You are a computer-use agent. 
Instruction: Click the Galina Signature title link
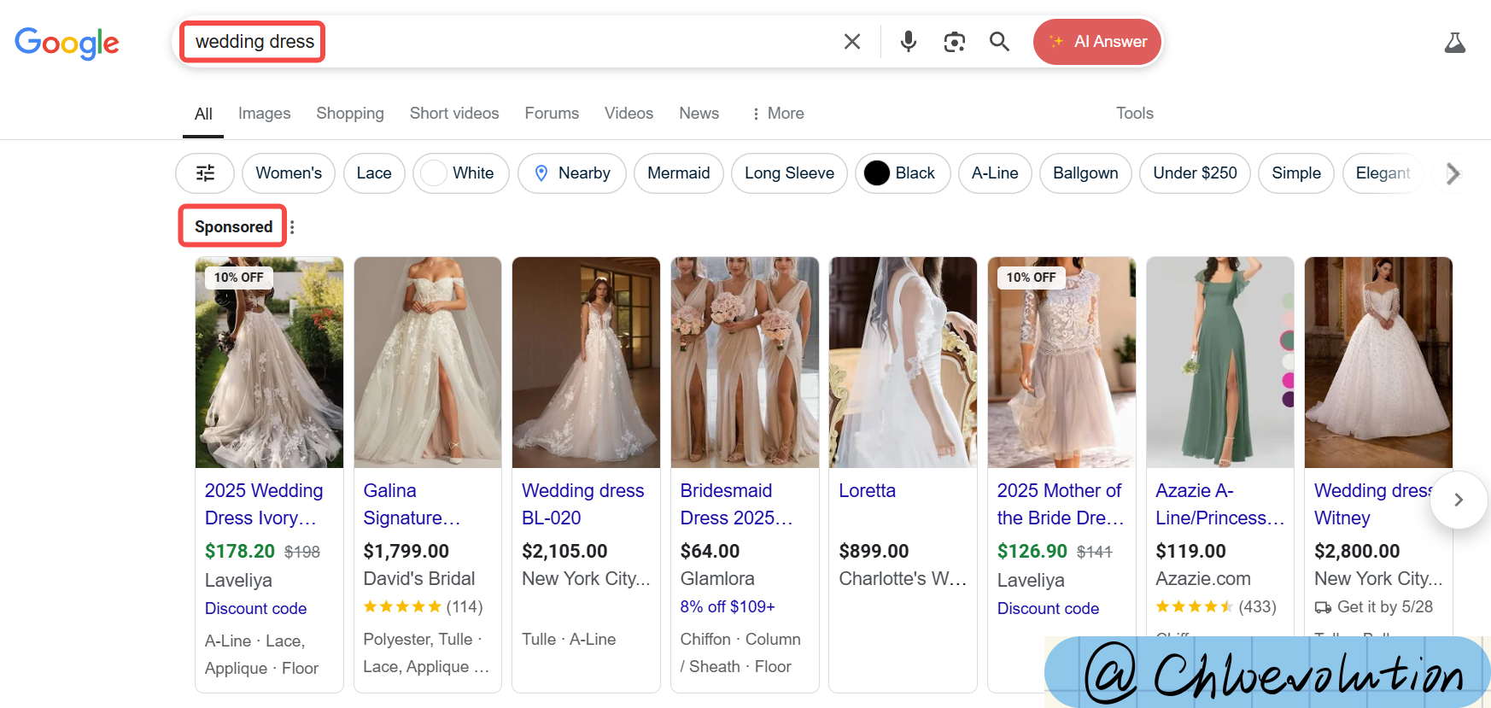point(412,504)
